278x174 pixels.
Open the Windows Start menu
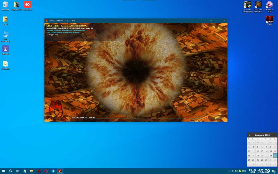pos(3,171)
